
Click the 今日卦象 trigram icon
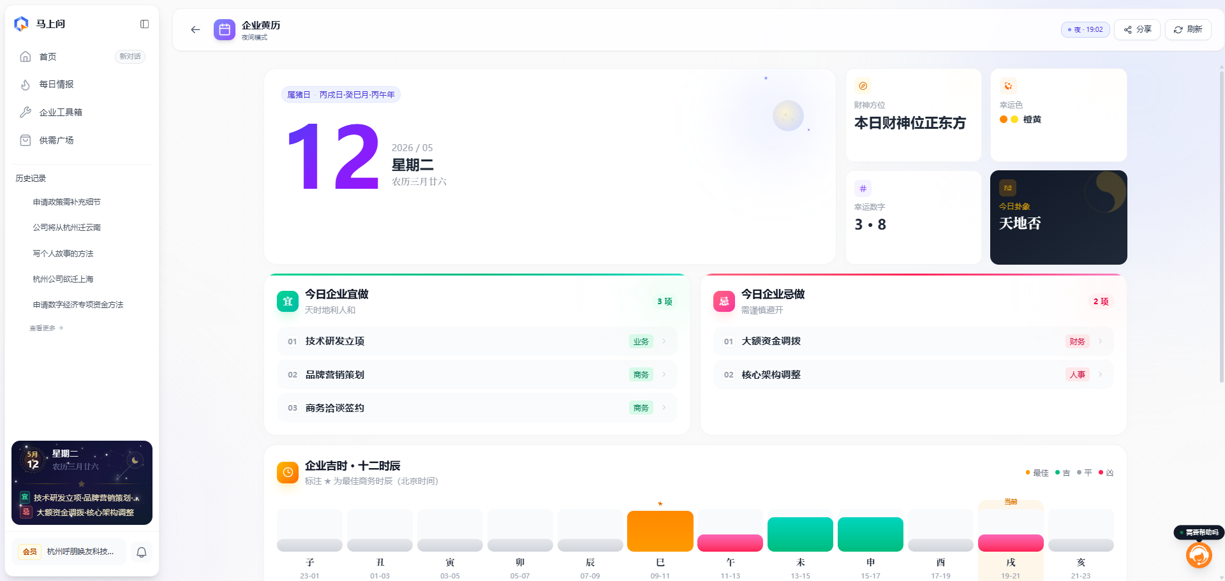point(1008,188)
